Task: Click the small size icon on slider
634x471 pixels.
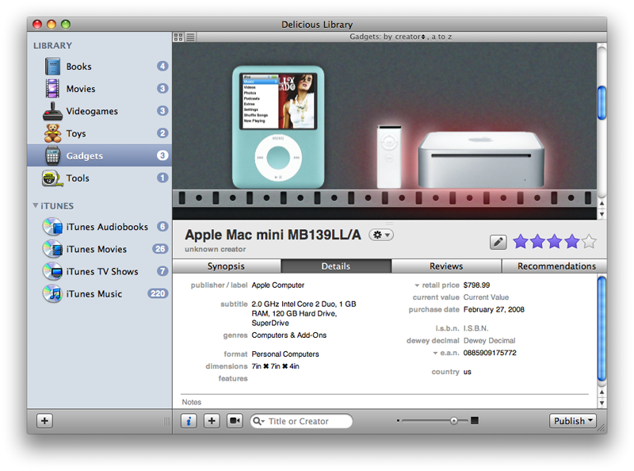Action: (x=398, y=421)
